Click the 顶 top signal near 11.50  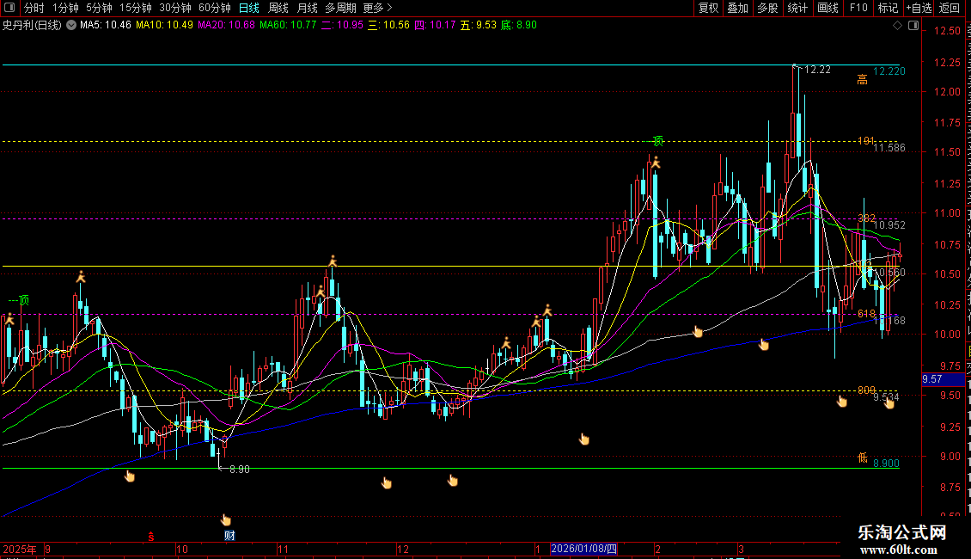click(x=657, y=140)
